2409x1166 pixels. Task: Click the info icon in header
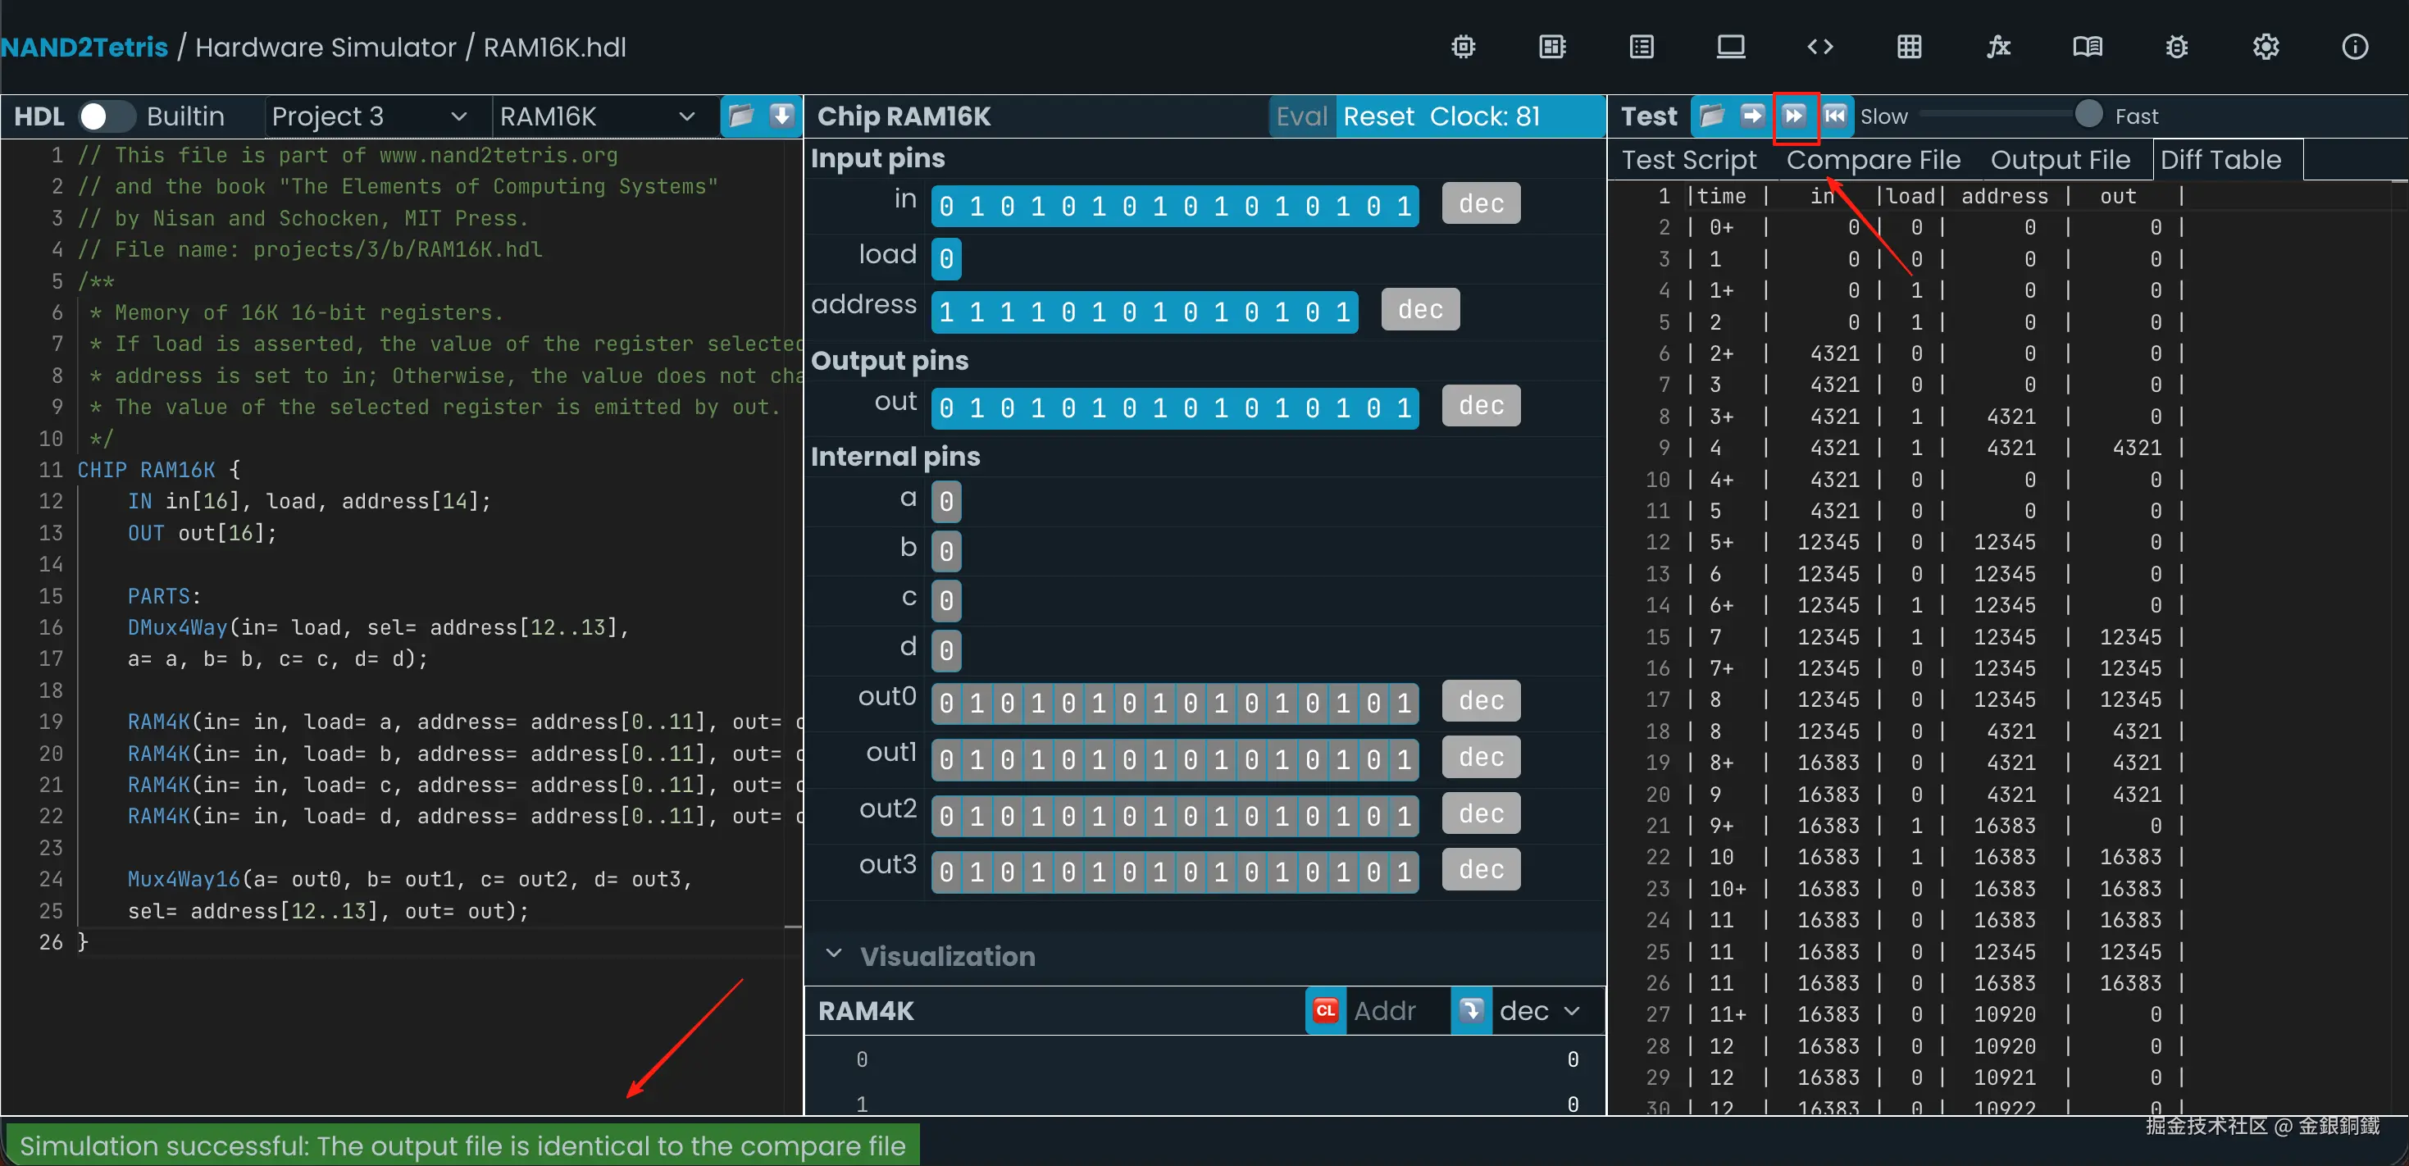point(2355,47)
